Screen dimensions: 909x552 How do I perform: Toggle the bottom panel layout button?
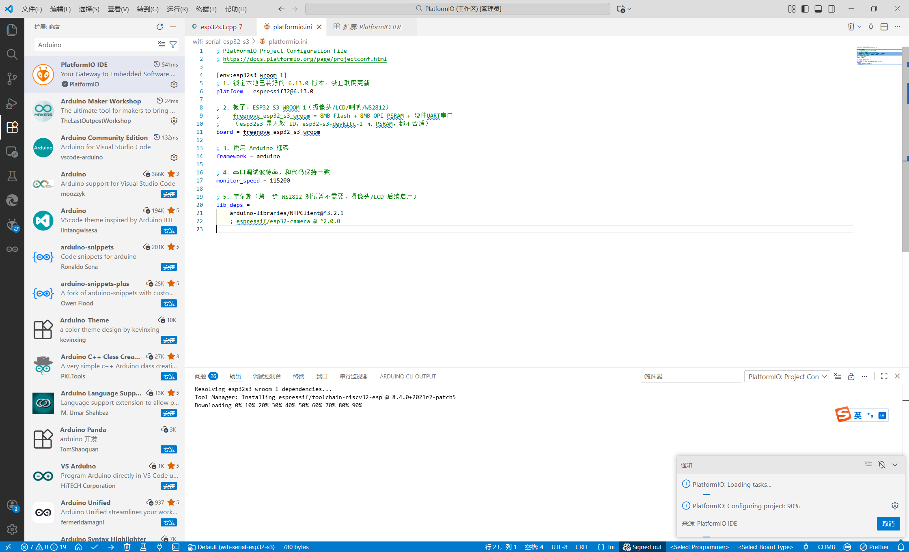tap(818, 9)
